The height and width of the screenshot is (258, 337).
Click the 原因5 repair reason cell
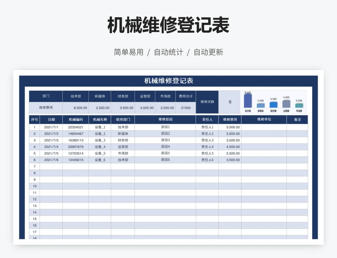tap(165, 153)
